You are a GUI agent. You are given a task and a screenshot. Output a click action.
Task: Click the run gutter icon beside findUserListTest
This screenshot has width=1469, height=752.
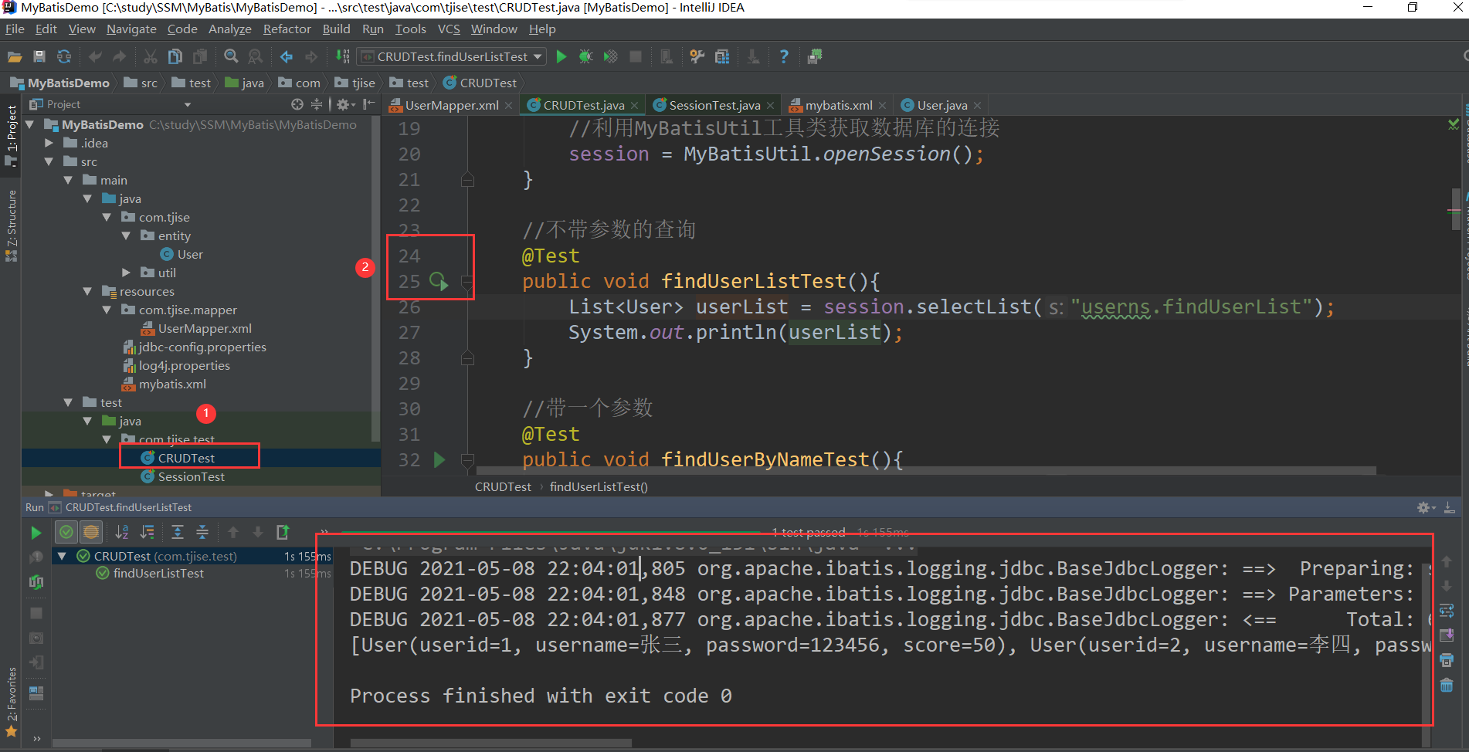tap(439, 281)
